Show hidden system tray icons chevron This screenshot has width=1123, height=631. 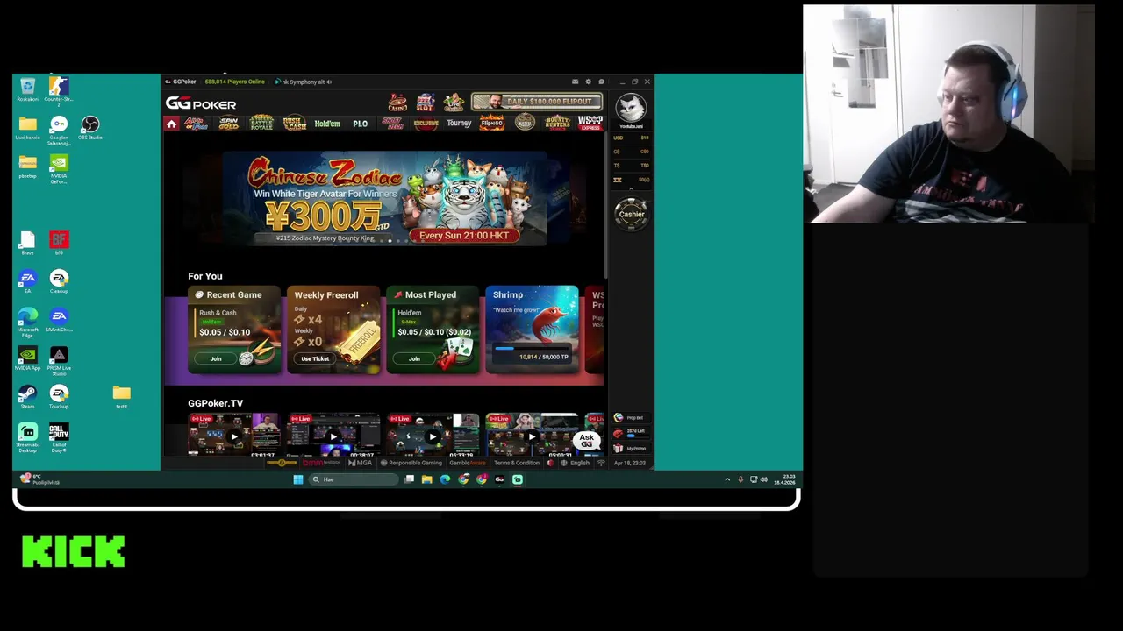[727, 479]
